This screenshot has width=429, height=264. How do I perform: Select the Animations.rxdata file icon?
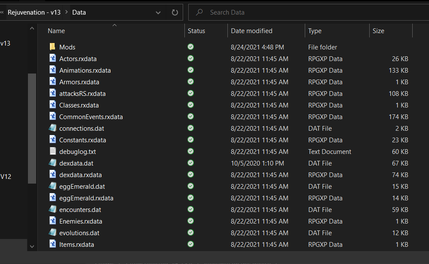(52, 70)
